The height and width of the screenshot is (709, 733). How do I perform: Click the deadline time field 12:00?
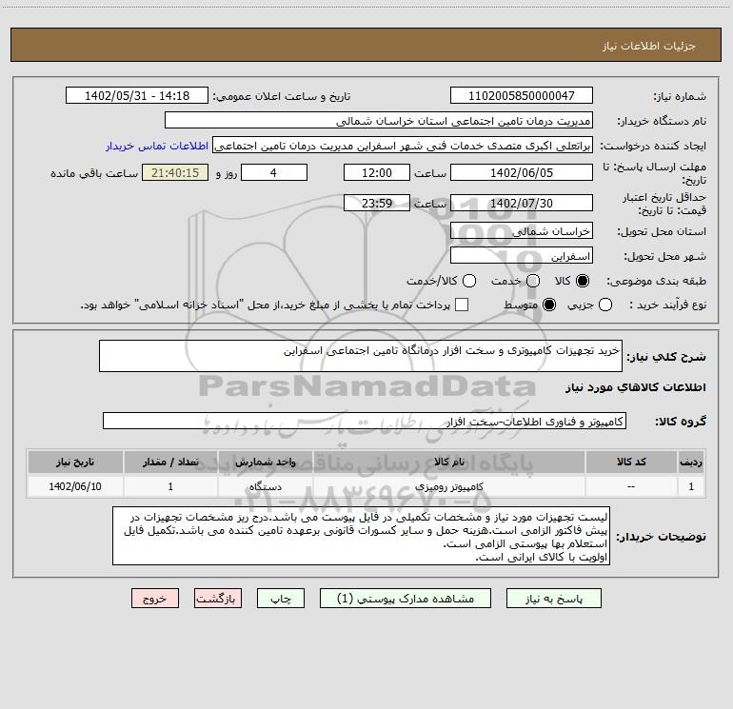click(x=377, y=172)
